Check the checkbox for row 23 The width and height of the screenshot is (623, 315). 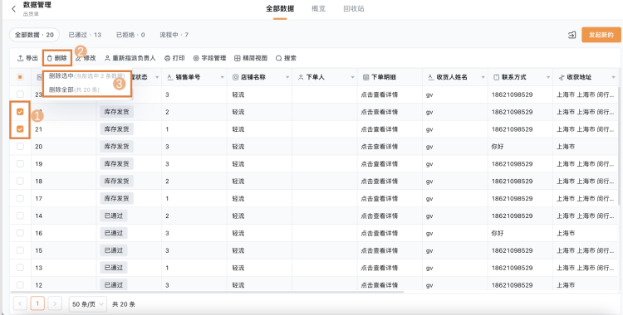click(20, 94)
